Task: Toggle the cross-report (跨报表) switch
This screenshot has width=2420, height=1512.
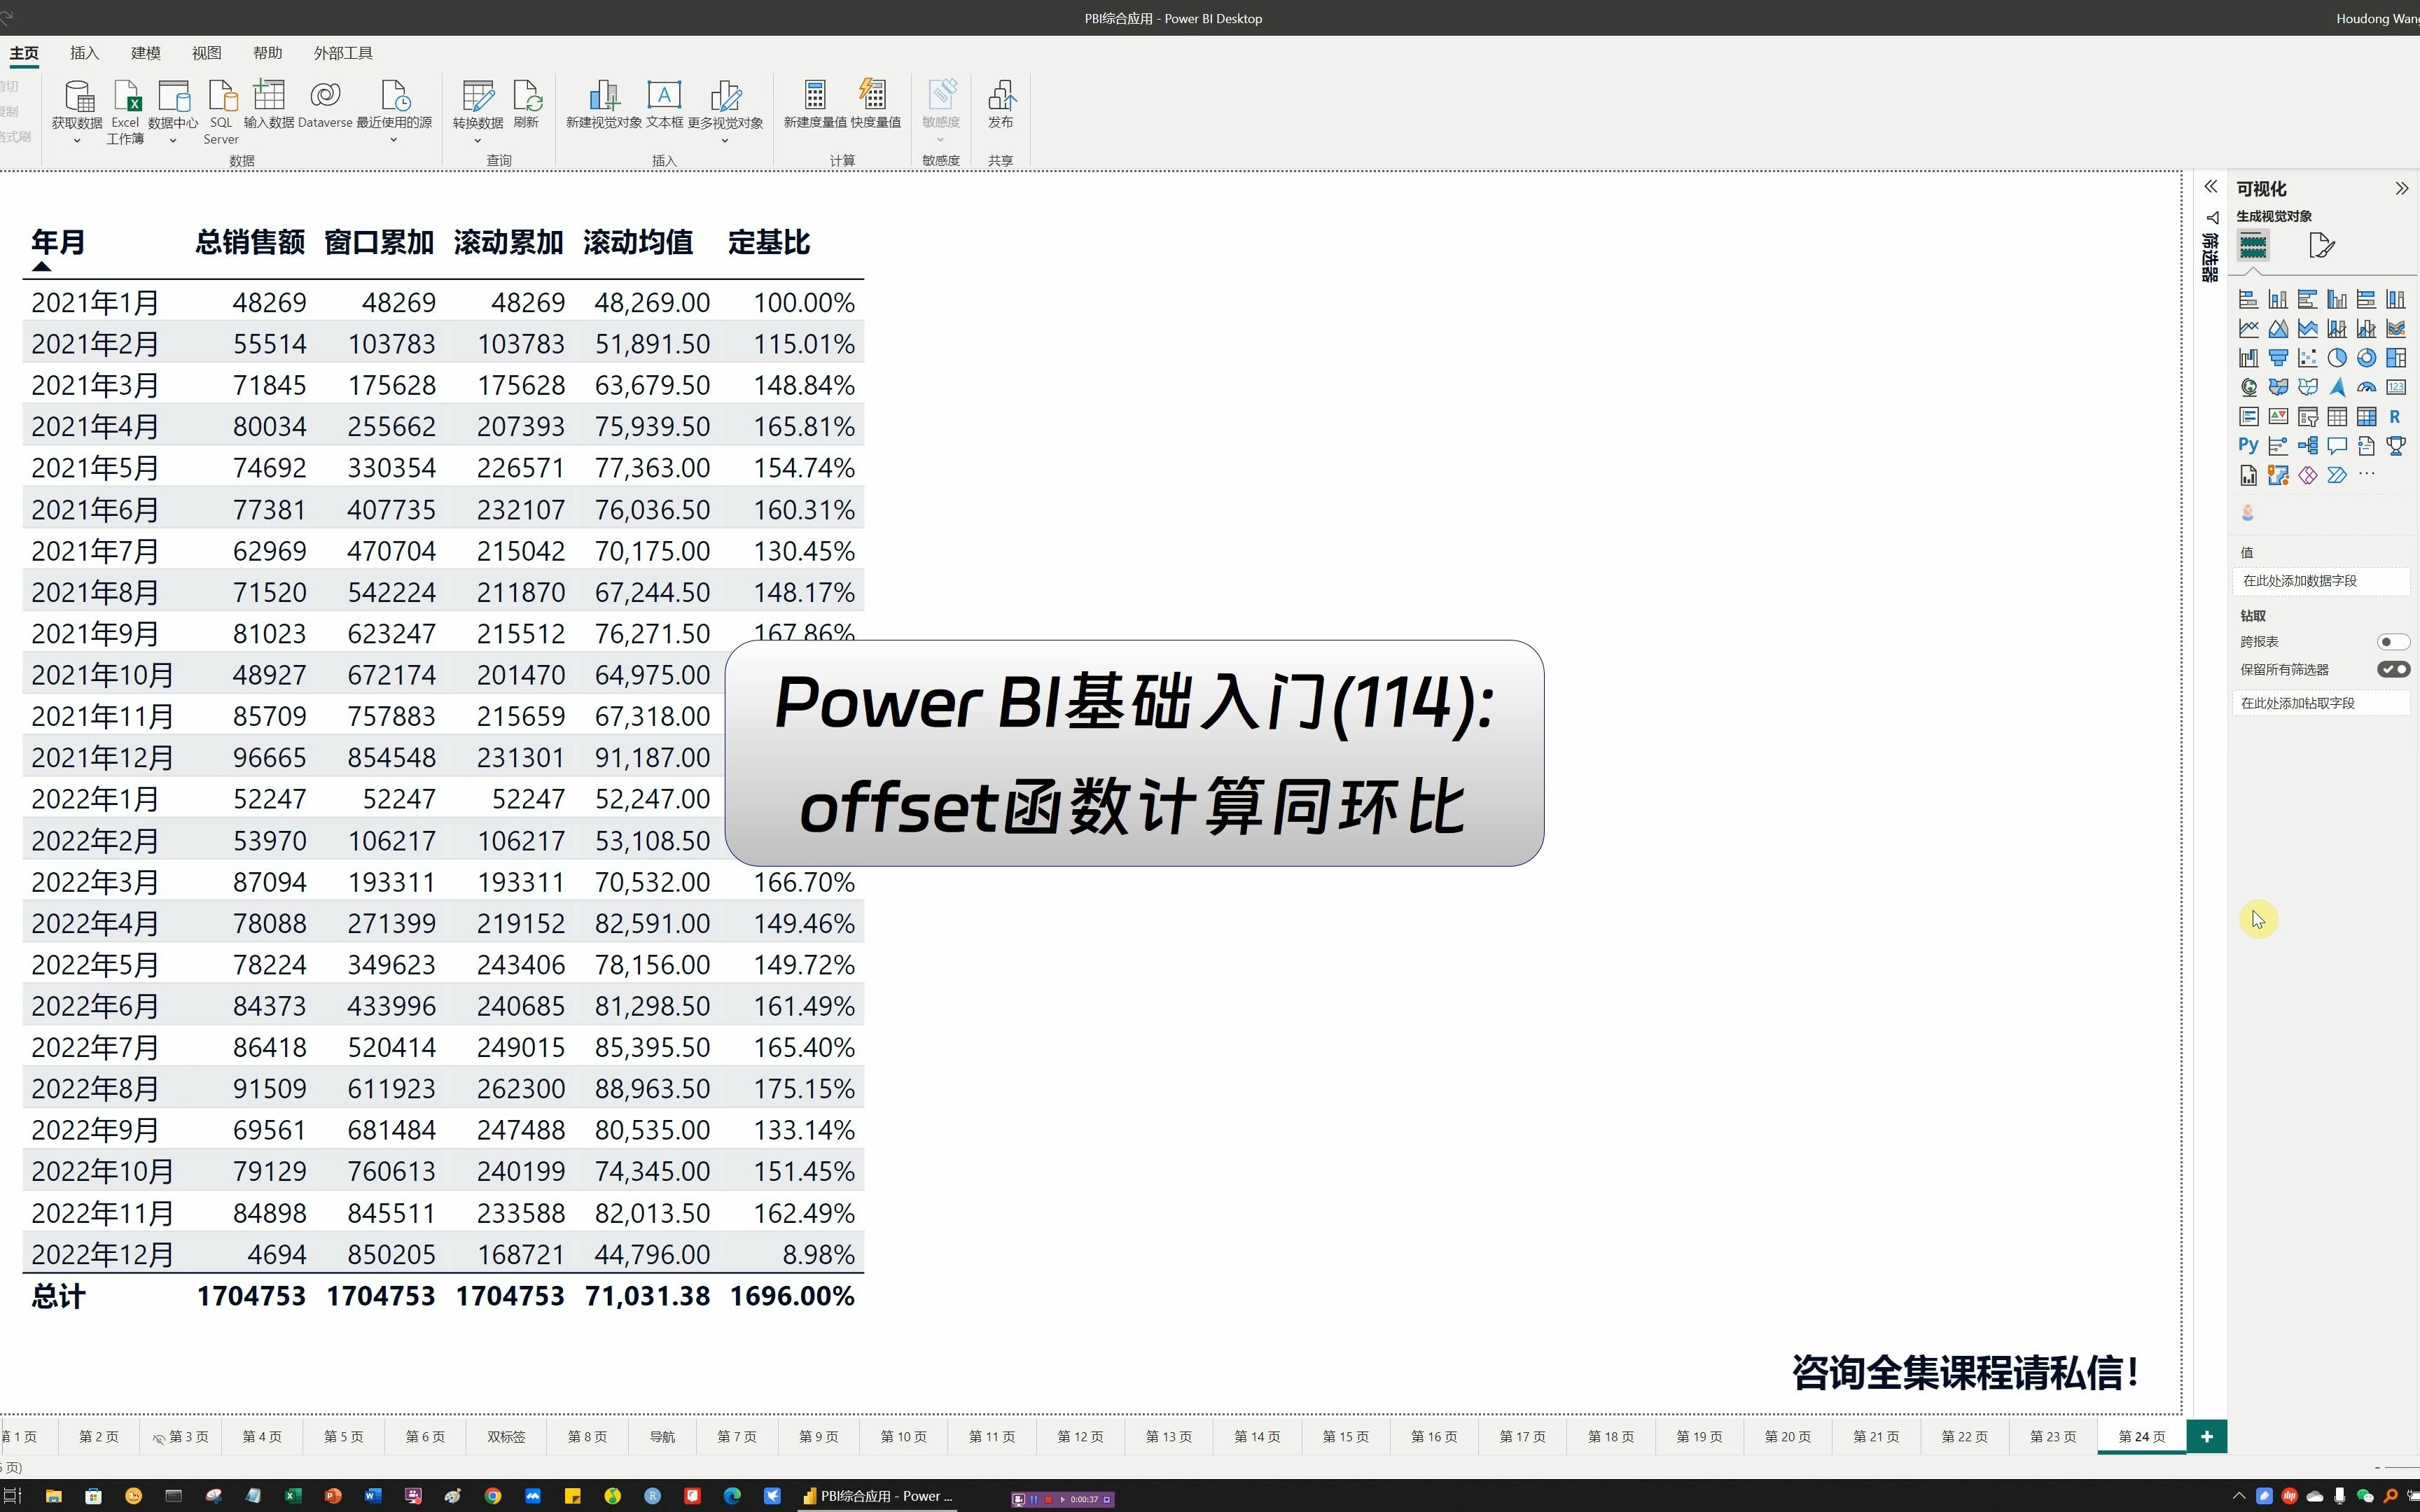Action: point(2393,642)
